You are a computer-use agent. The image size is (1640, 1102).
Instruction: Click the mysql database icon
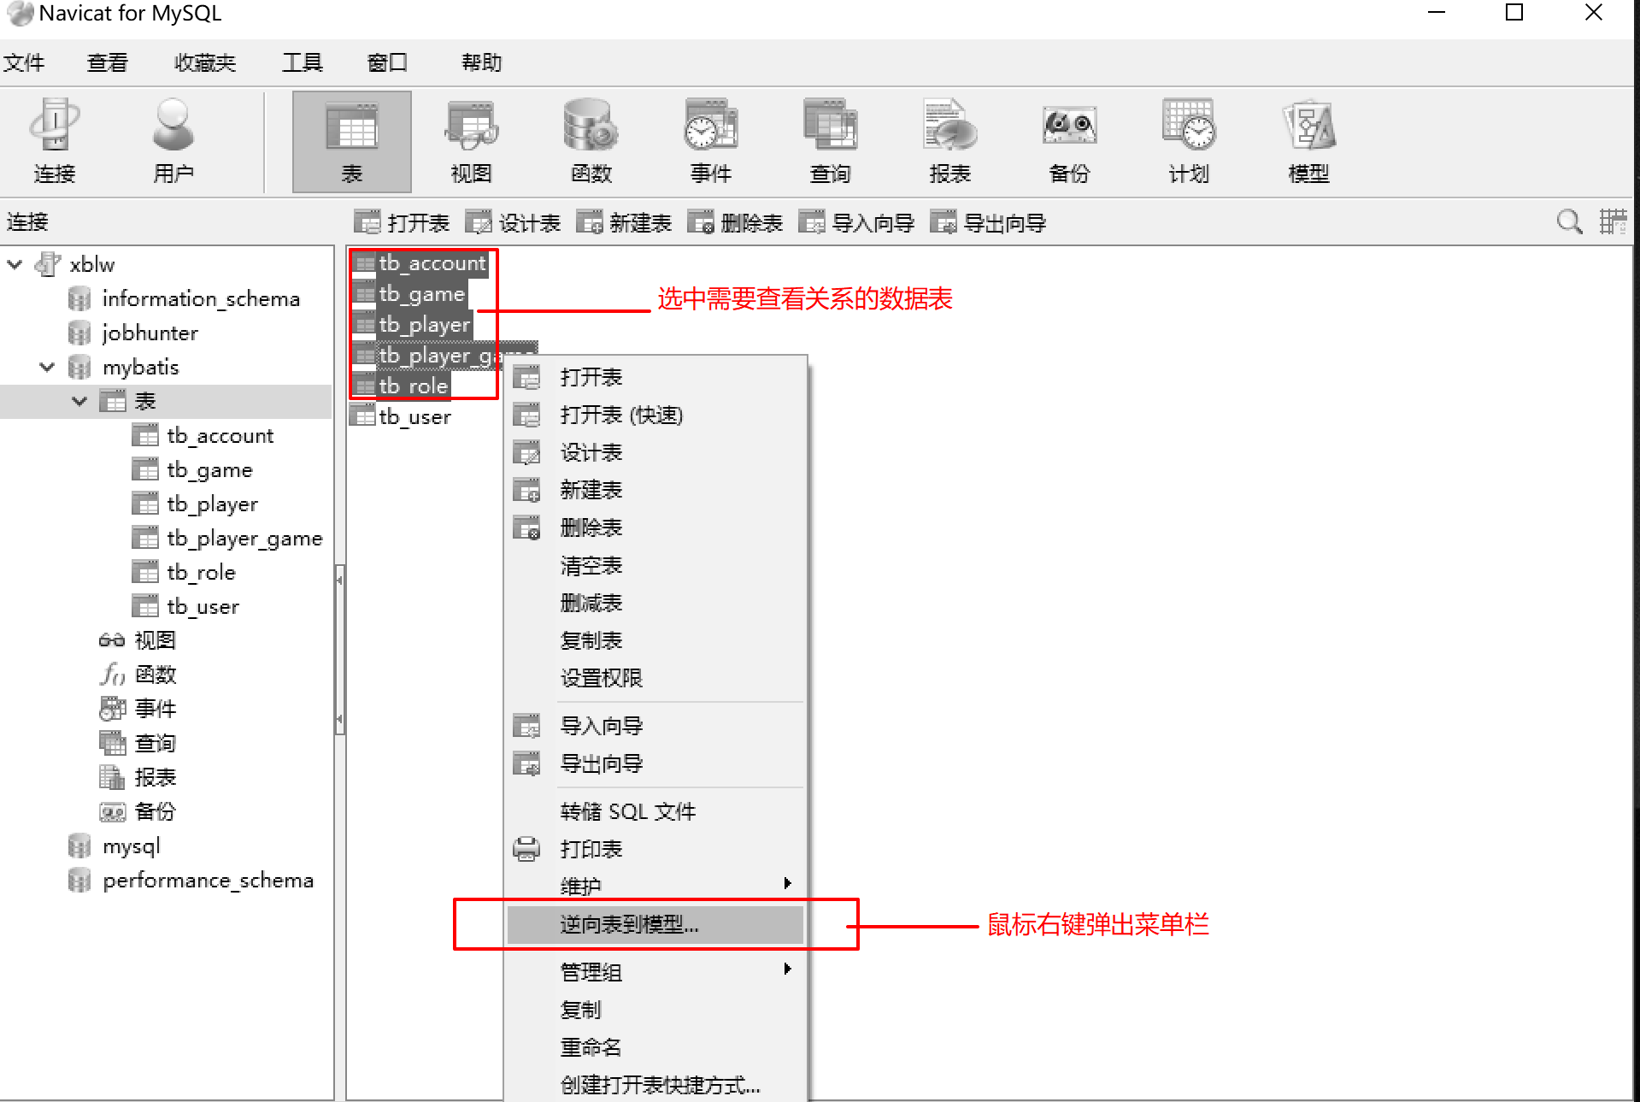[x=79, y=846]
